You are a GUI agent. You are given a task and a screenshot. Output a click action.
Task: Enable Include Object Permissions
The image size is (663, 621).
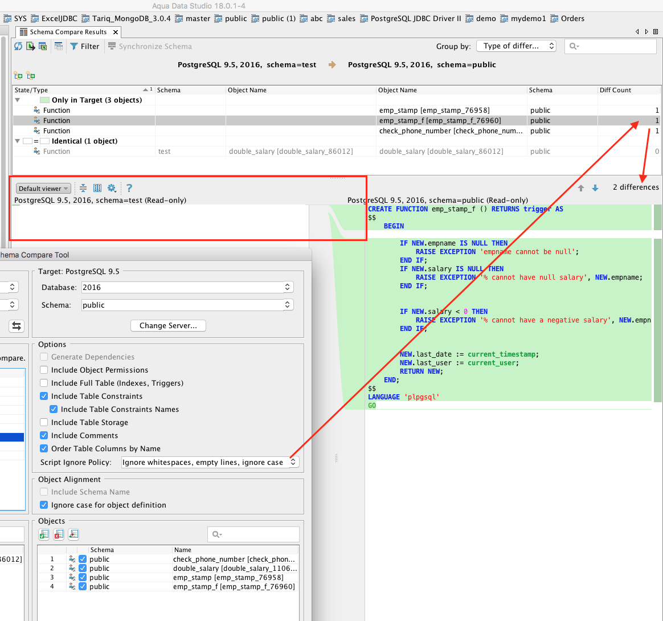click(44, 370)
